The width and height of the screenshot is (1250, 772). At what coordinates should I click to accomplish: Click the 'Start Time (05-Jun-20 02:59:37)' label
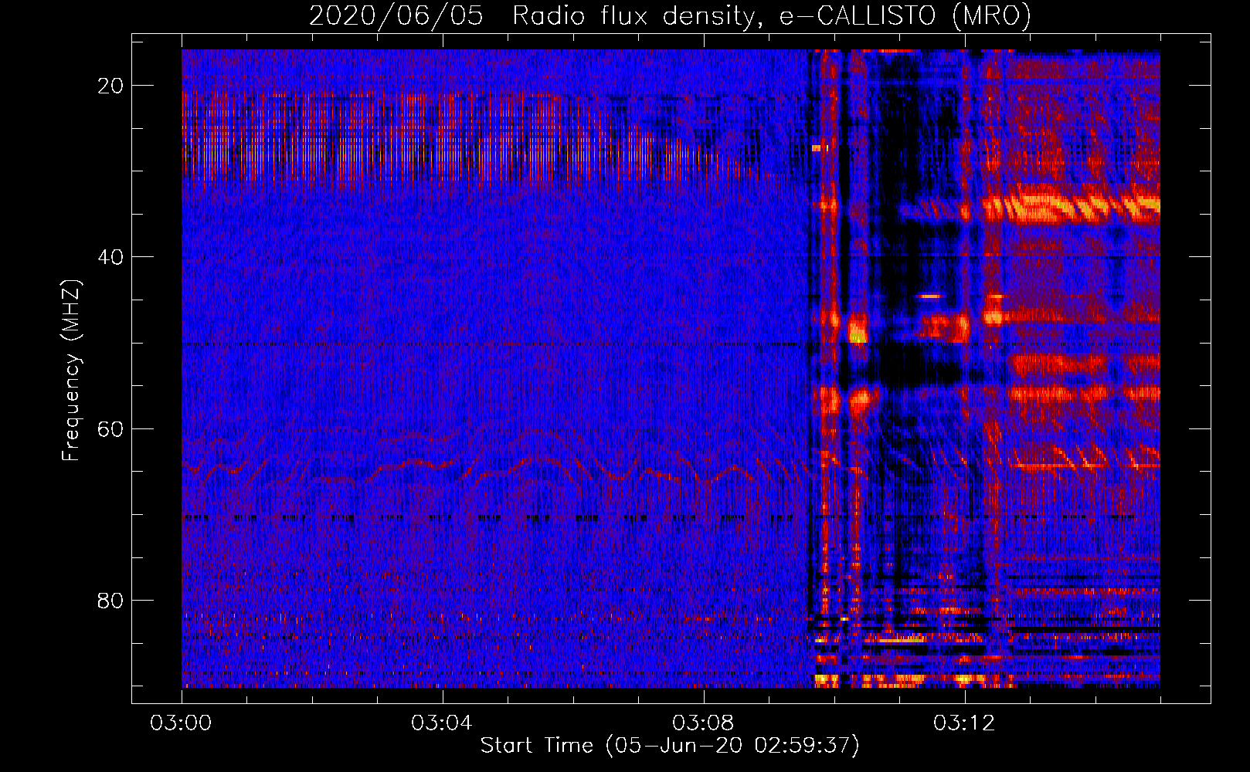click(670, 746)
